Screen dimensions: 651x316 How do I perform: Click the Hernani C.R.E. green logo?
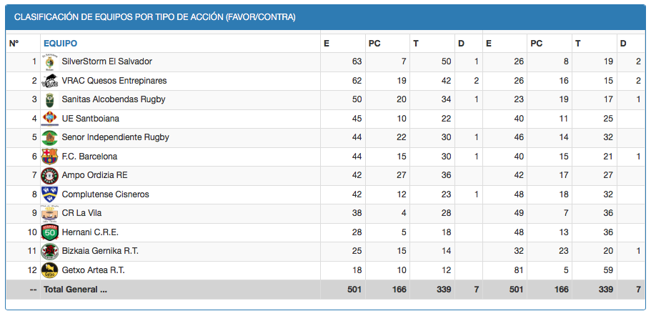coord(49,232)
